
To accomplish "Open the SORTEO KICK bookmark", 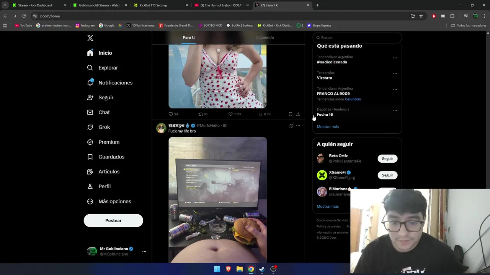I will [x=209, y=26].
